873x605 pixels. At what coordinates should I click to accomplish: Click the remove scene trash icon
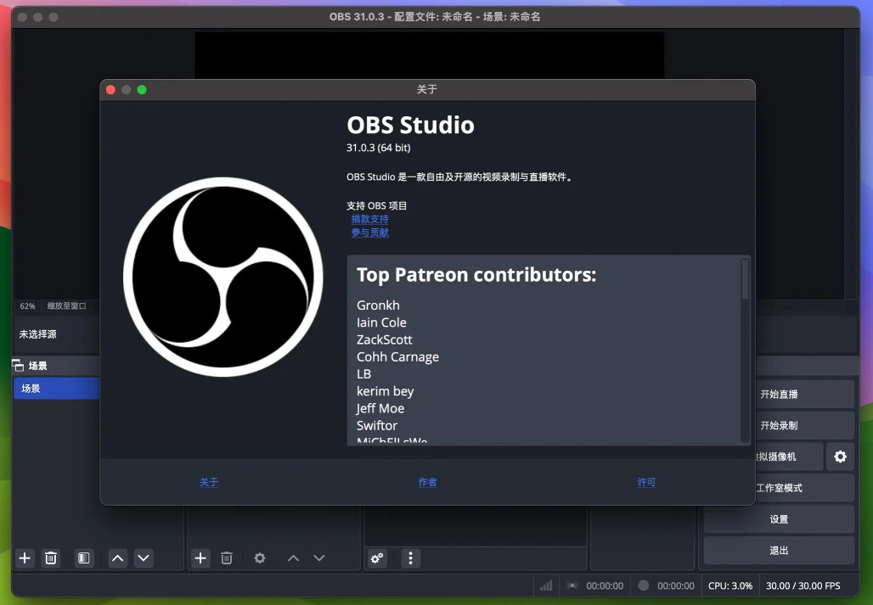[51, 557]
